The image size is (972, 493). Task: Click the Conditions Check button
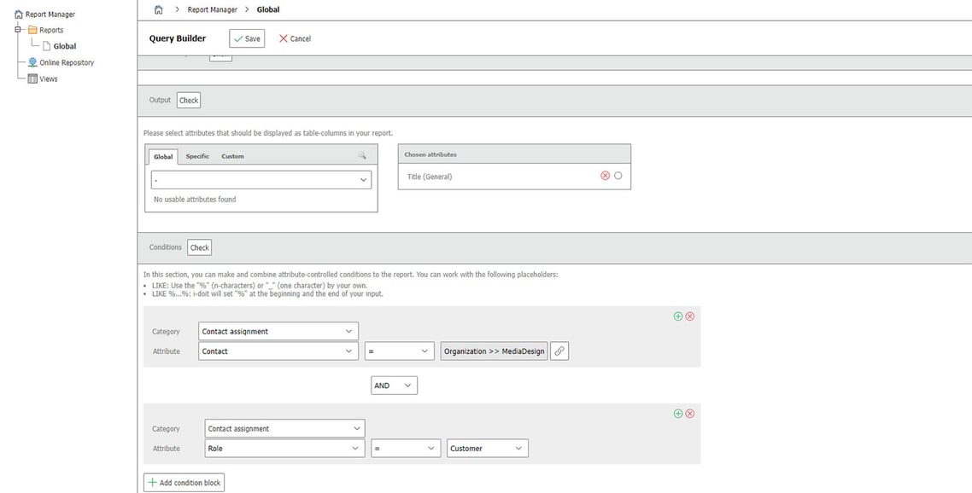(199, 247)
